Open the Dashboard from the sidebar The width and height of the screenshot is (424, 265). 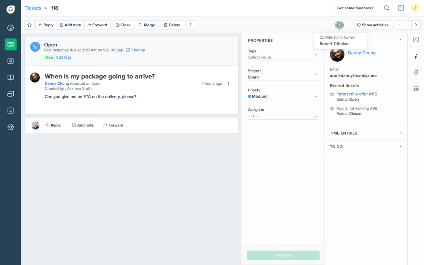click(x=10, y=28)
